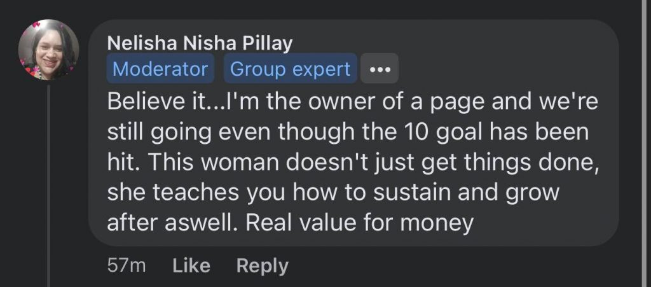Click the Moderator badge
The height and width of the screenshot is (287, 651).
tap(160, 69)
